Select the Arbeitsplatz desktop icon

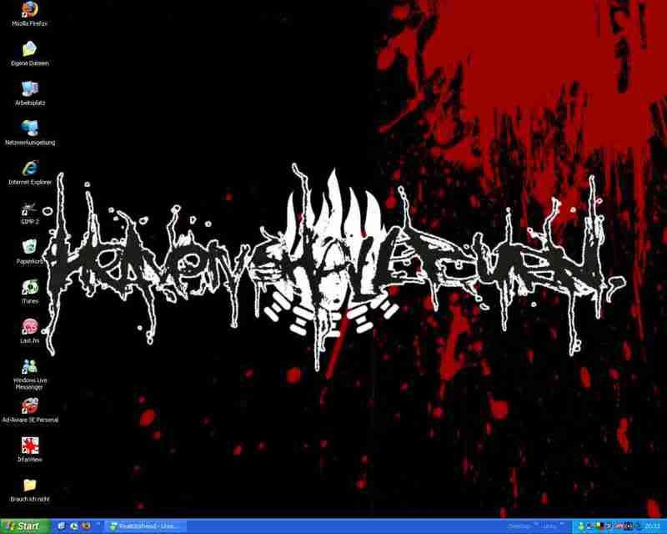coord(30,93)
